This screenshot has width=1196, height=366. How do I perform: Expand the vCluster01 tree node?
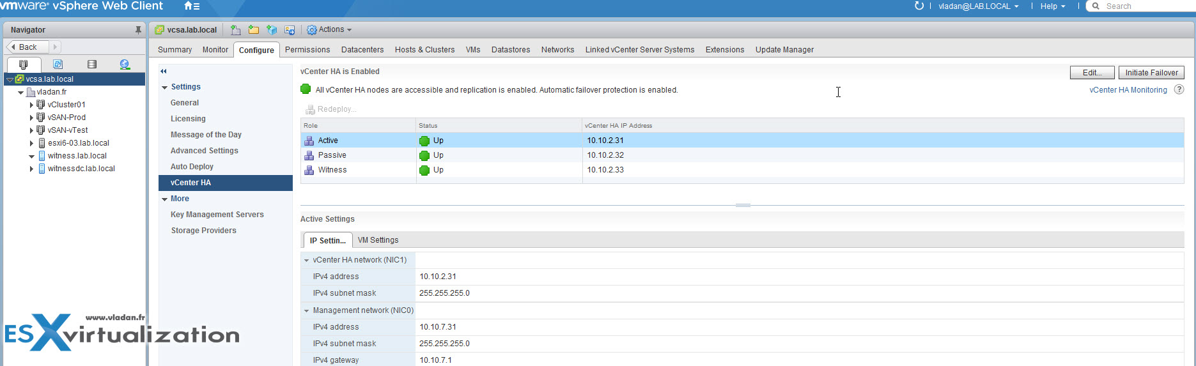pyautogui.click(x=31, y=105)
